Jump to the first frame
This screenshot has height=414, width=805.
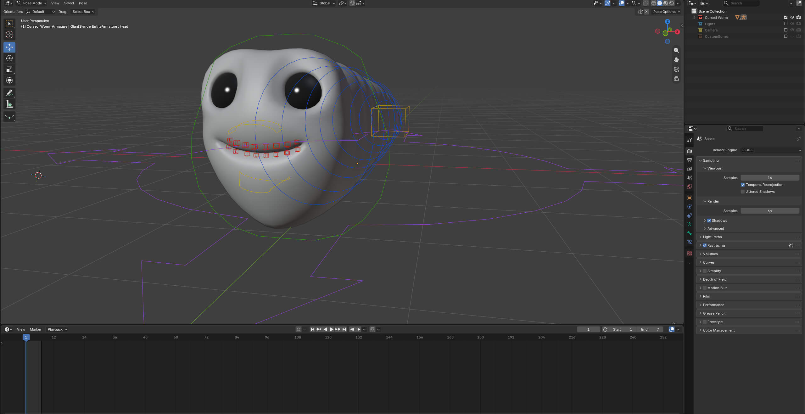[312, 329]
